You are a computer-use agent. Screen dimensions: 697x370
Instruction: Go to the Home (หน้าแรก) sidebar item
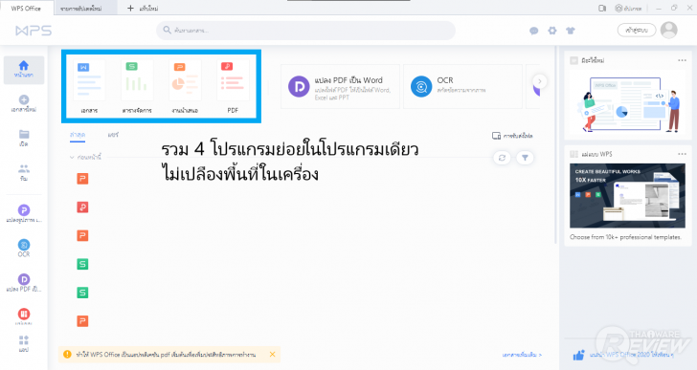[x=24, y=70]
